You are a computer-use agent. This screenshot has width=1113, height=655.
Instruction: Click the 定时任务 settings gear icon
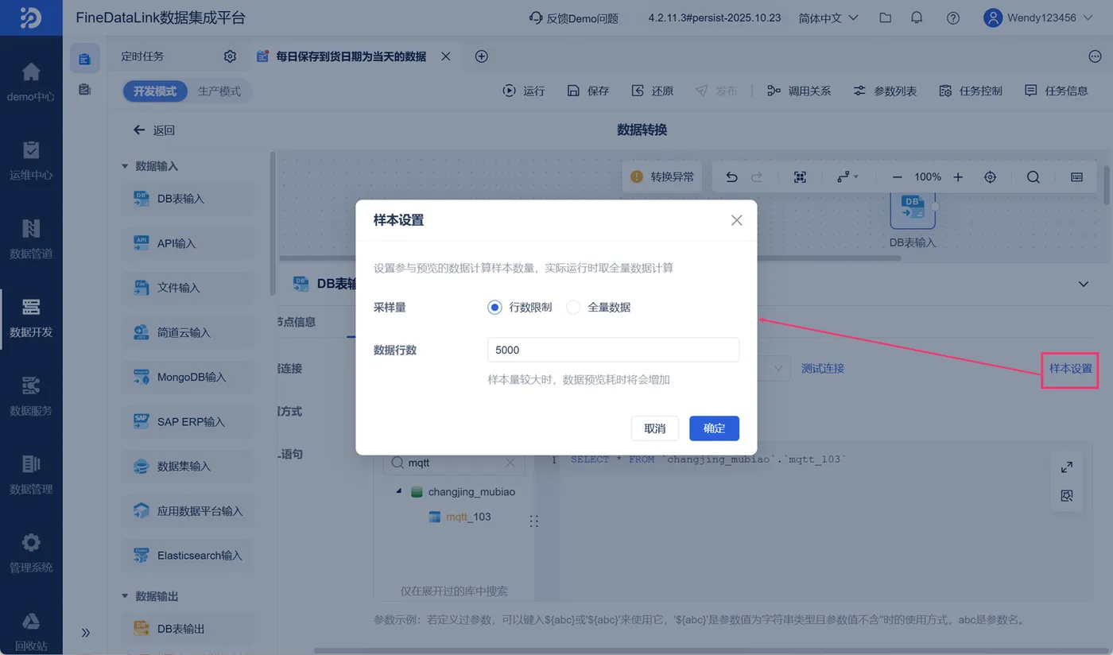click(x=230, y=56)
